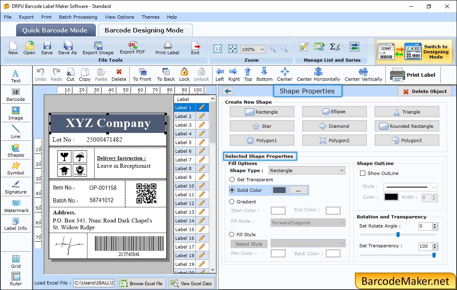Add a Signature from sidebar

[x=16, y=188]
